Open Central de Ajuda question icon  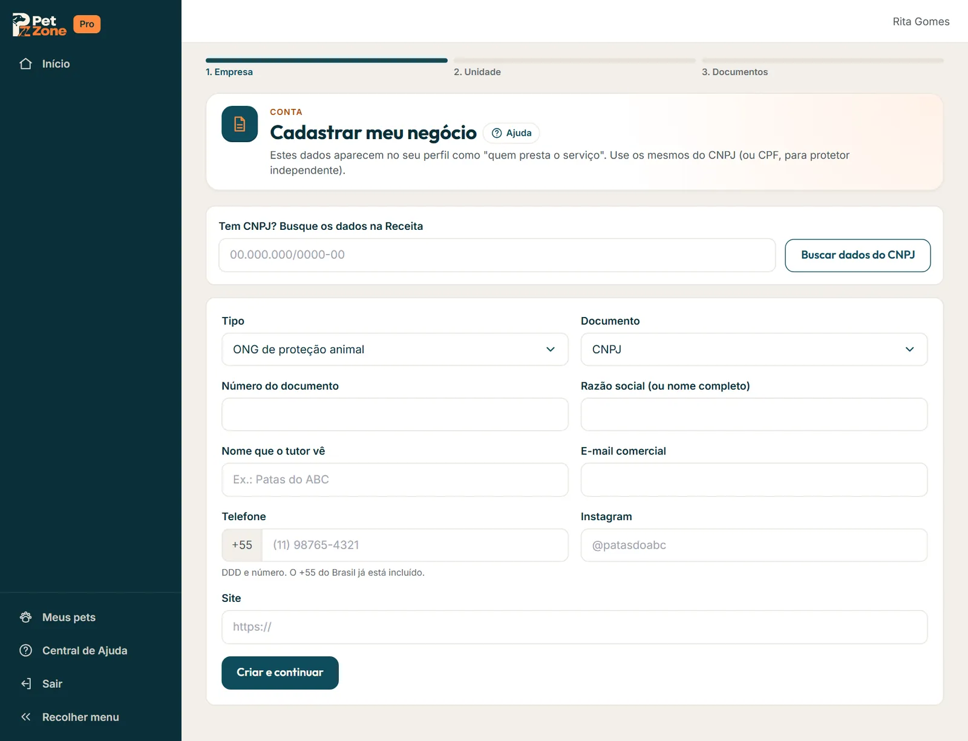(x=25, y=650)
